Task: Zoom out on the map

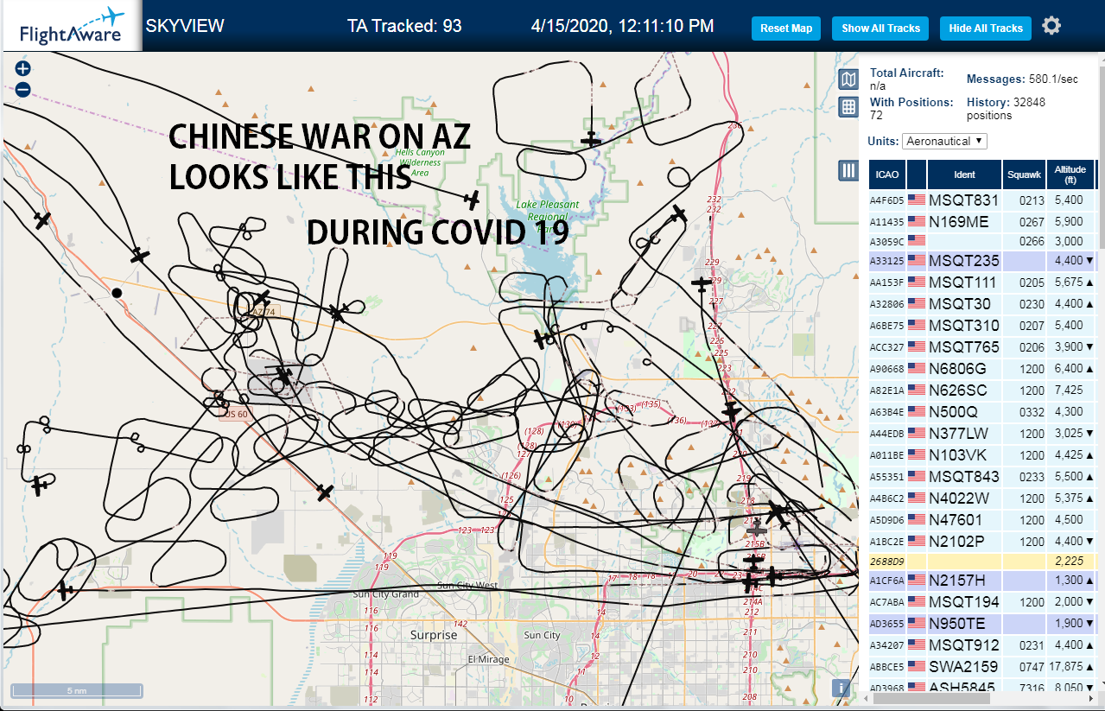Action: point(22,89)
